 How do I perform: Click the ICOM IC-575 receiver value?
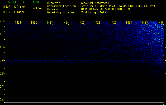(106, 9)
